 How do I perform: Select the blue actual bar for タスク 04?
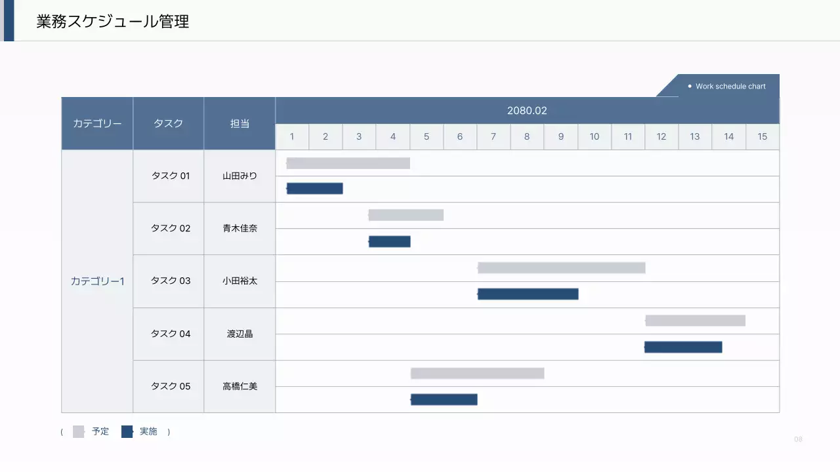coord(683,347)
